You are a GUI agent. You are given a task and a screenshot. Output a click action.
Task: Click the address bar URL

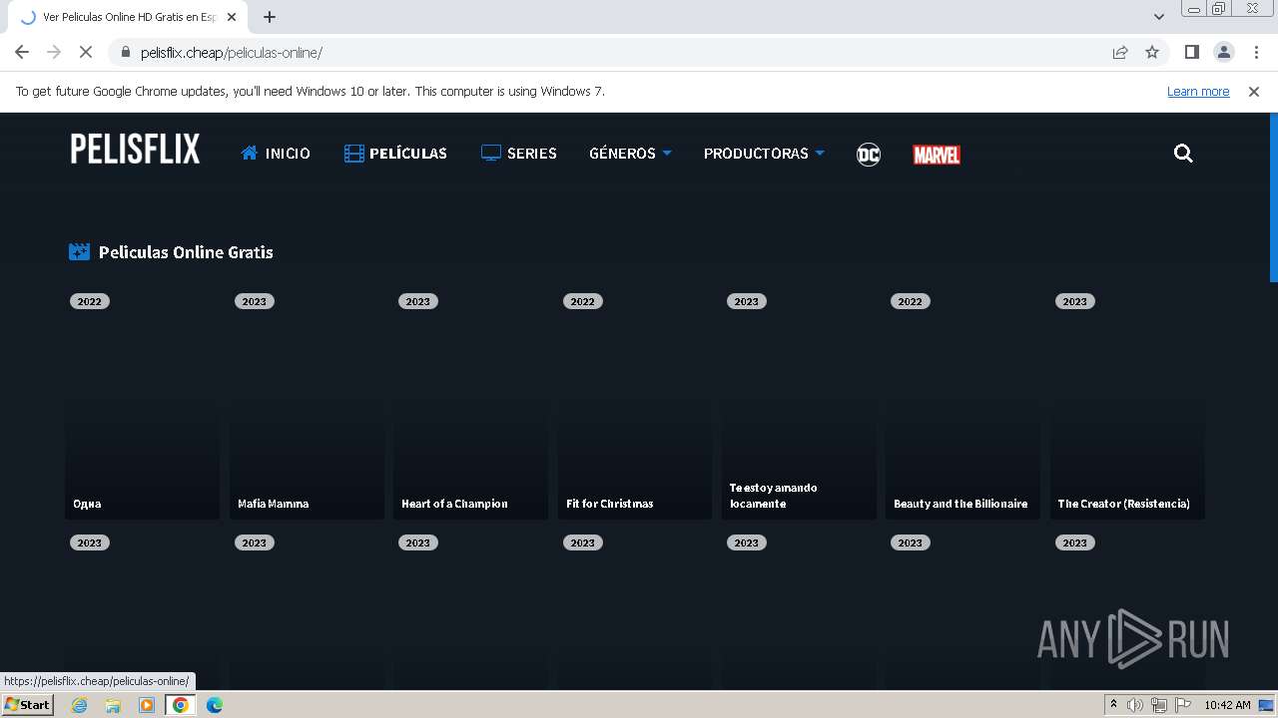point(232,52)
